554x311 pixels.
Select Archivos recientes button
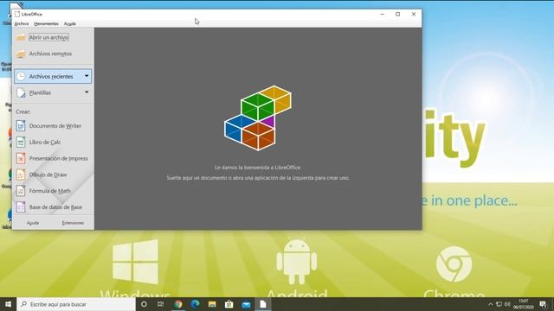[53, 76]
